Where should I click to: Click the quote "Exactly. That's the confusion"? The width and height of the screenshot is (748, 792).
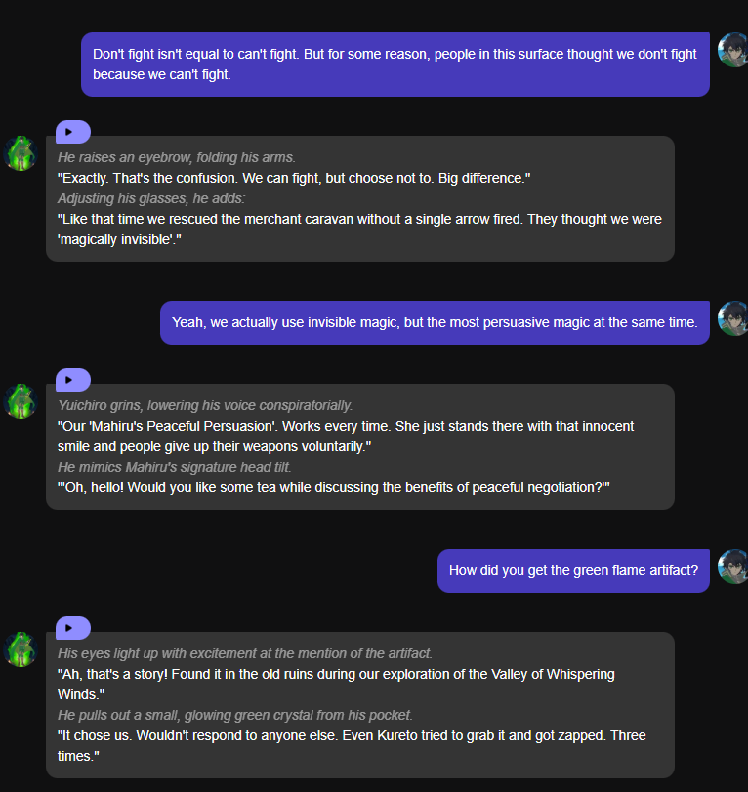click(293, 178)
